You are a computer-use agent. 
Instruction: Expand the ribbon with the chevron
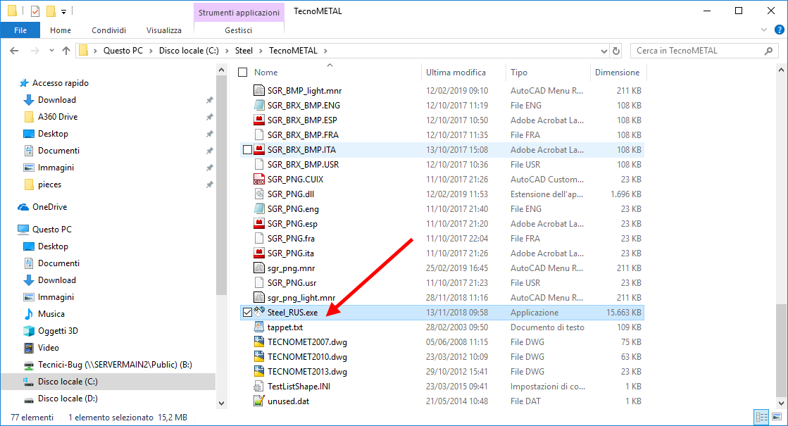point(764,30)
